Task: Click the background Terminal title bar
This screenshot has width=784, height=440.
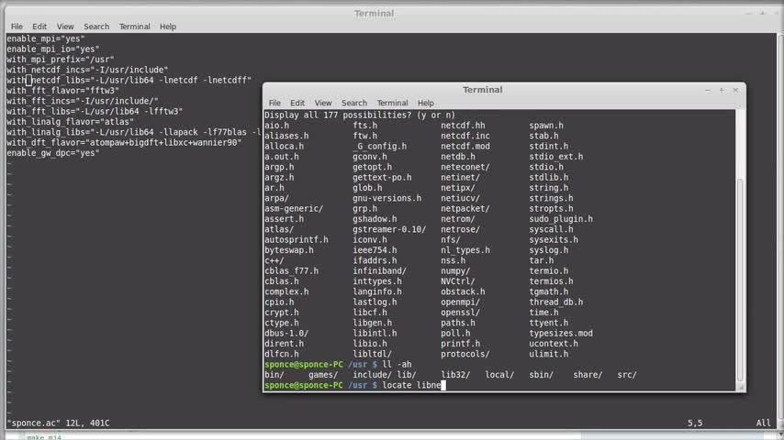Action: (374, 14)
